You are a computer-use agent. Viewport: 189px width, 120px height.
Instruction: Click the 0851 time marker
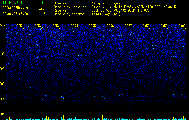click(20, 26)
